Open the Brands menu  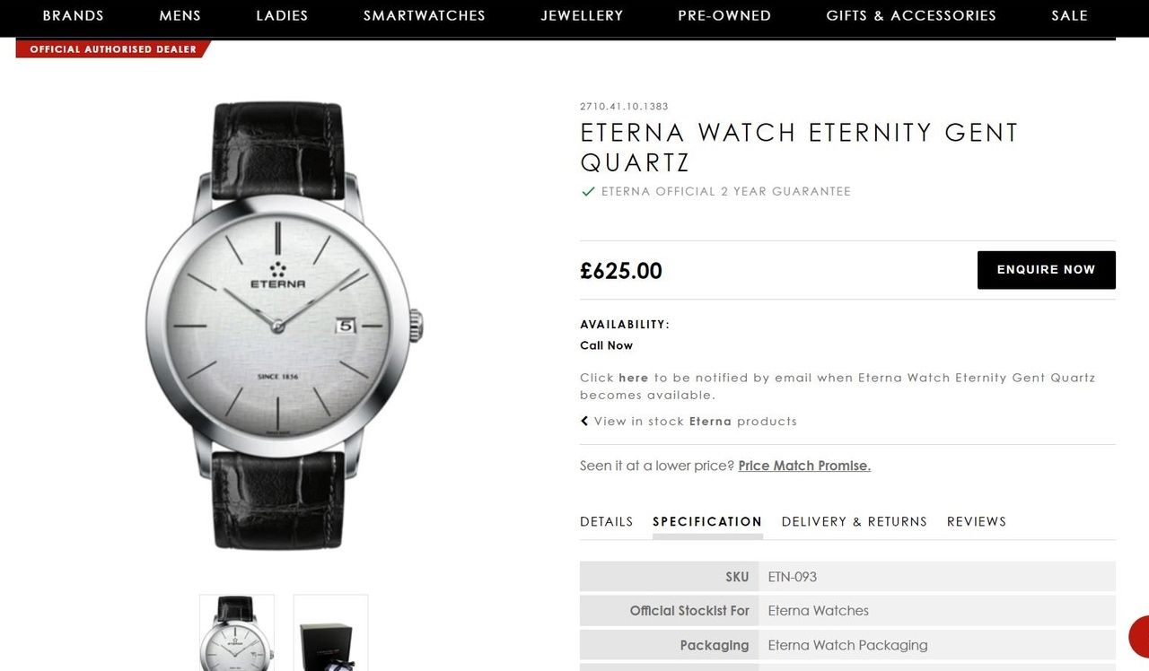coord(74,15)
